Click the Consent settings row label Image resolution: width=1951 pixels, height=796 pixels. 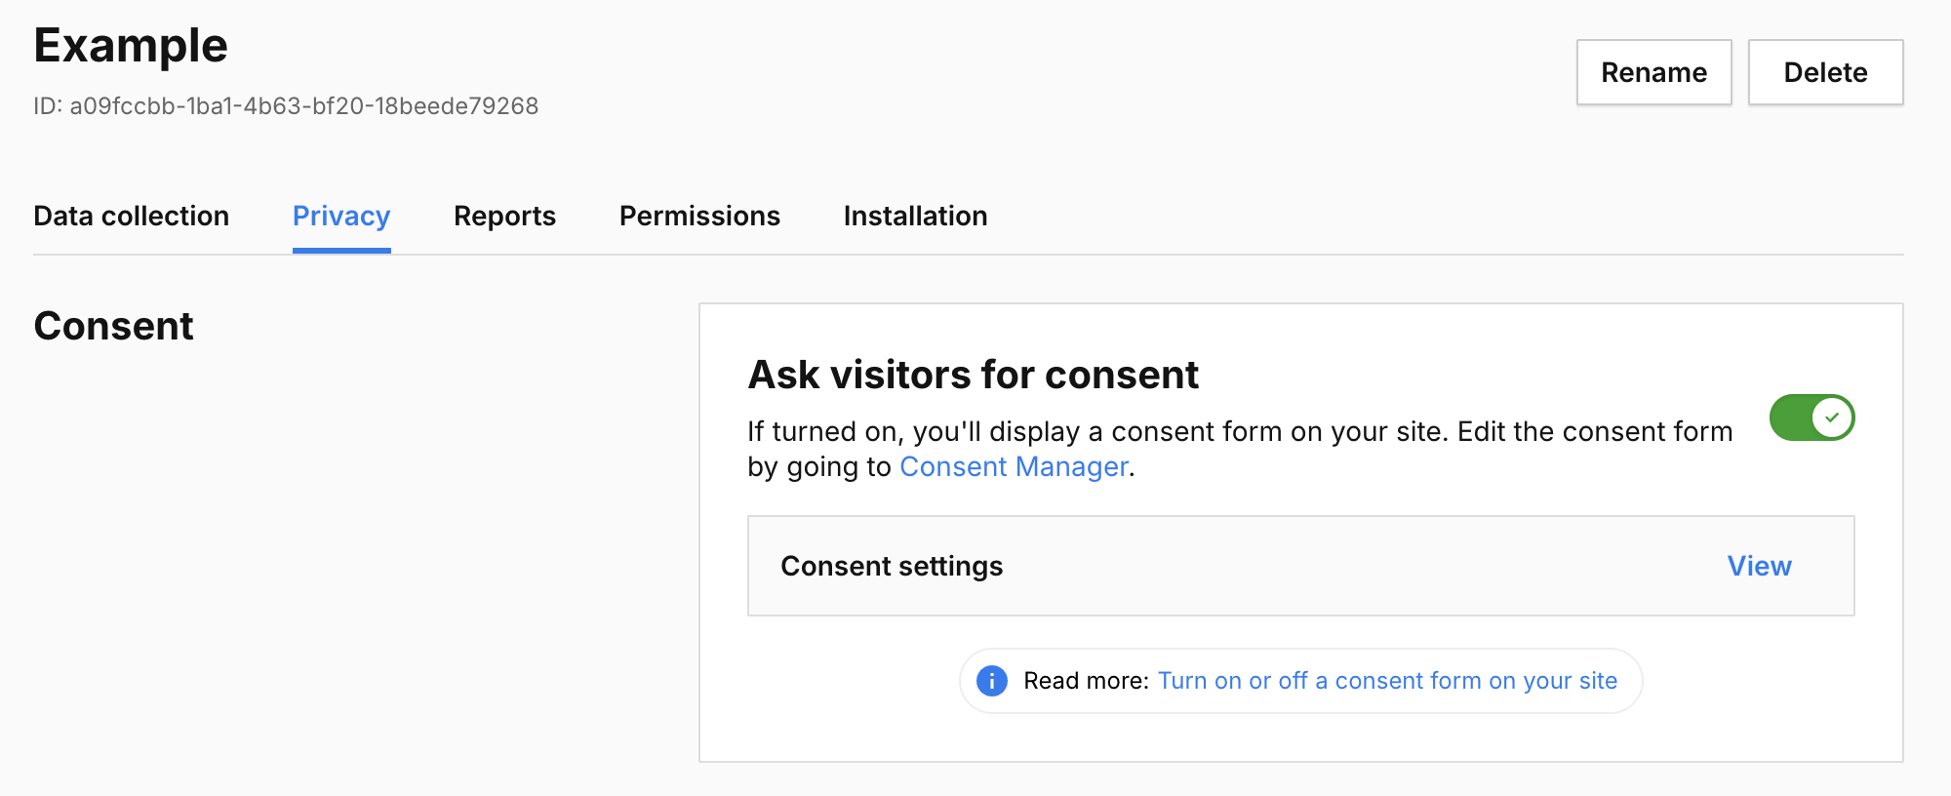[892, 566]
